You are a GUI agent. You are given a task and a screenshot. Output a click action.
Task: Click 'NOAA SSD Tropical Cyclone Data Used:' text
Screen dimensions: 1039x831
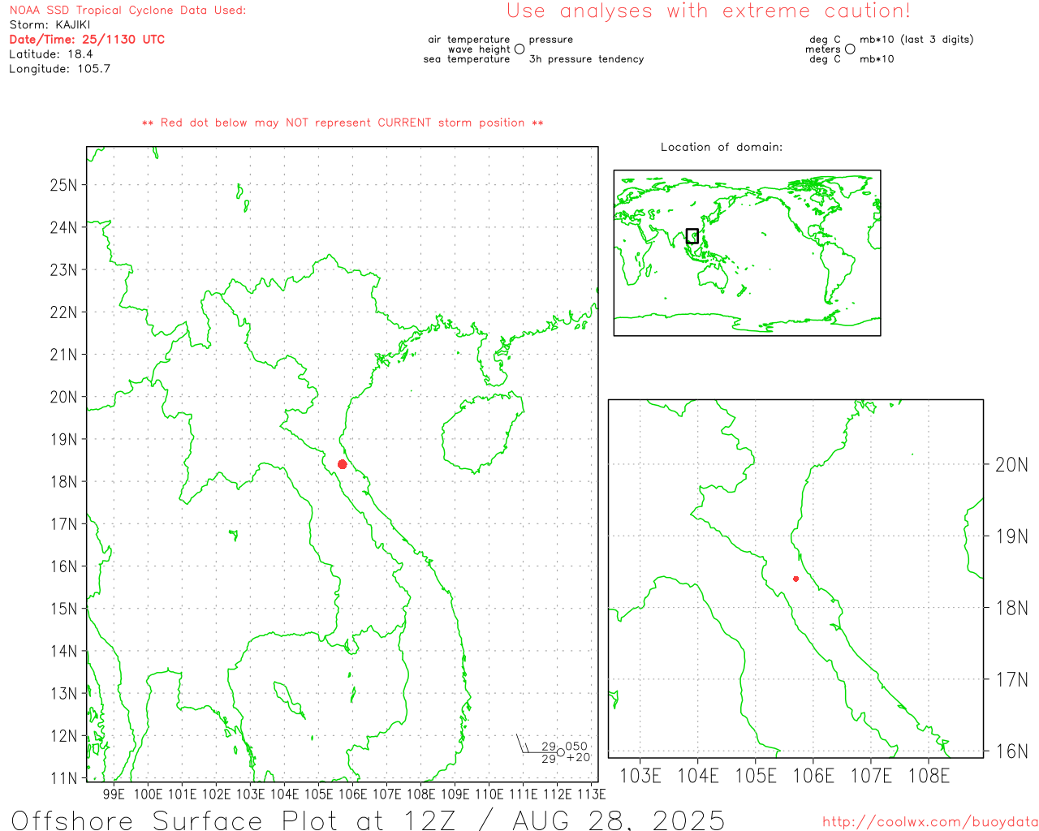(127, 11)
